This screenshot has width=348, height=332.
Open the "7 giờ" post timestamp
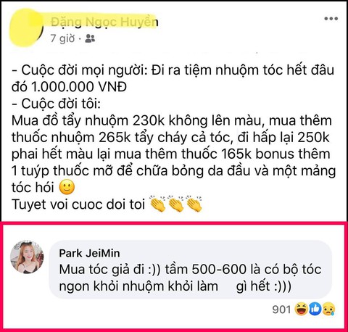coord(62,38)
